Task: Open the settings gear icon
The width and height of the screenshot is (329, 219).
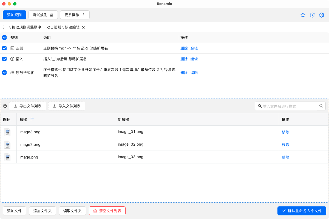Action: tap(322, 15)
